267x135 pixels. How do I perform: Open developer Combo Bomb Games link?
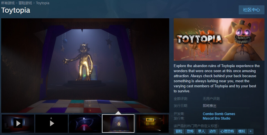click(219, 114)
